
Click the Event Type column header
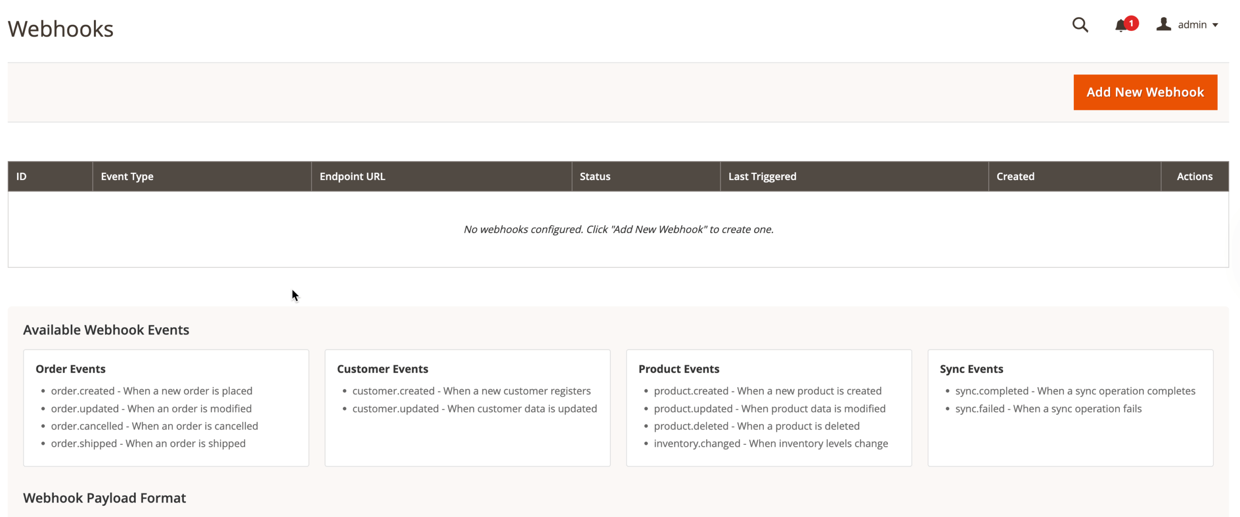127,176
